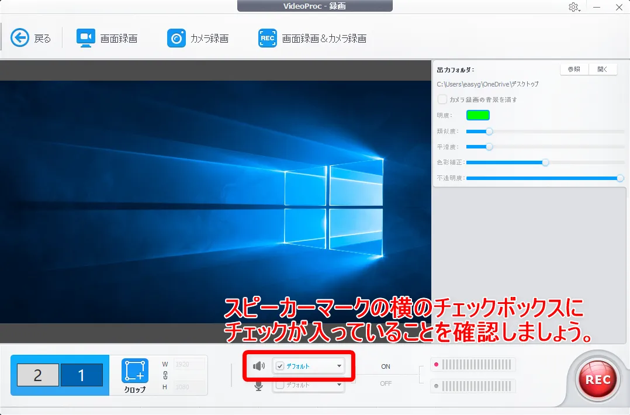Toggle the aspect ratio lock icon
Screen dimensions: 630x415
pos(165,376)
